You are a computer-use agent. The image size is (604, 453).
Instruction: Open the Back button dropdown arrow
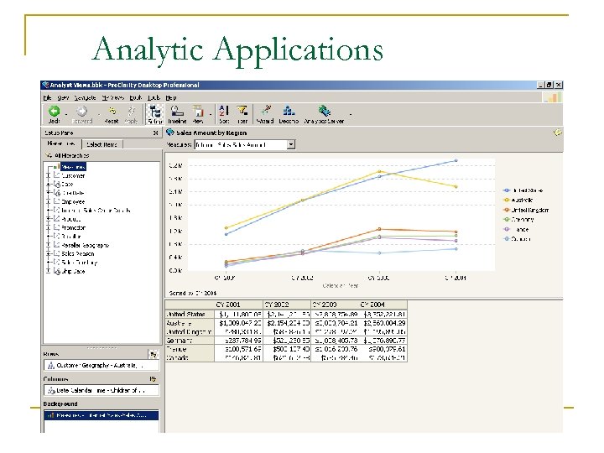point(66,114)
